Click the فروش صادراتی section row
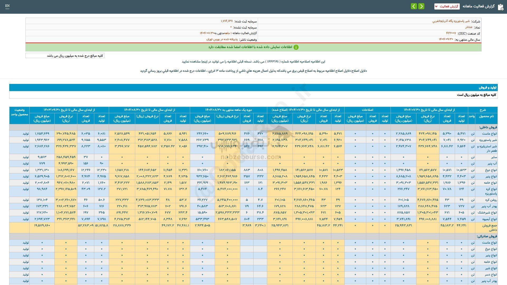Screen dimensions: 507x285 486,236
